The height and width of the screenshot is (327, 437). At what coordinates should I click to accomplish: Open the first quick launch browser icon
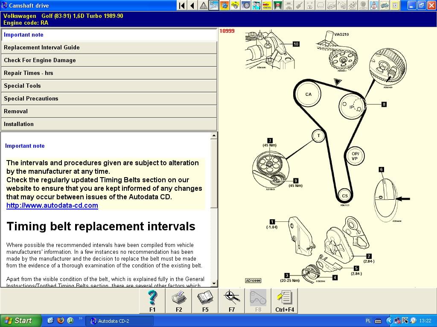(x=50, y=320)
